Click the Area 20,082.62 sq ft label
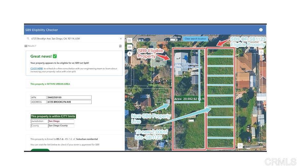The image size is (297, 166). coord(189,99)
